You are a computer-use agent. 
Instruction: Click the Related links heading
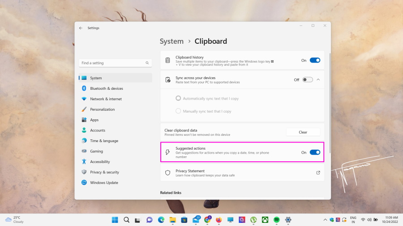tap(171, 193)
